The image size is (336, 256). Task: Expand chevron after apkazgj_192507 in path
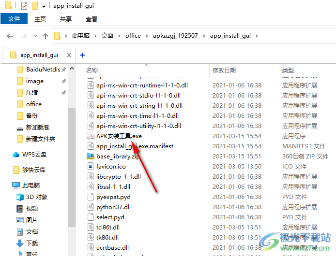coord(204,36)
